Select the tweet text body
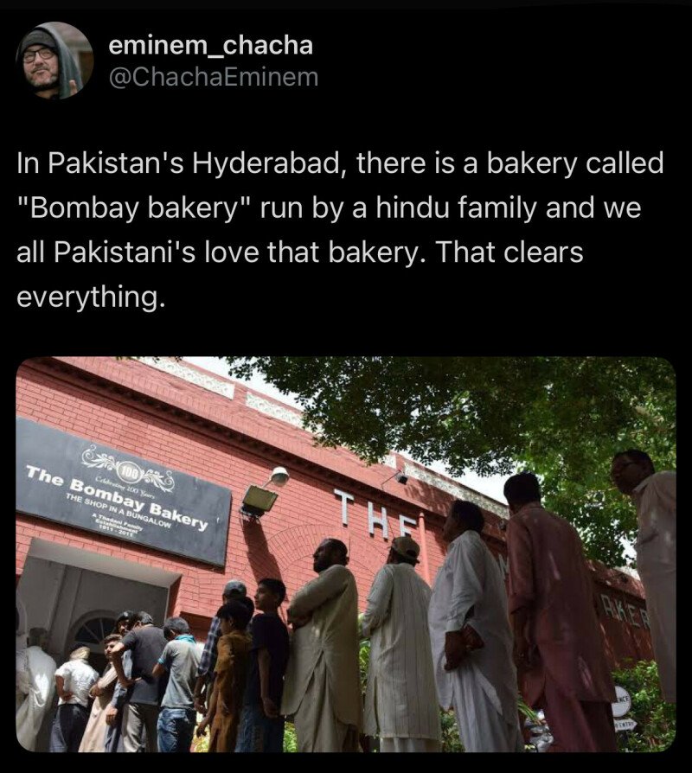 (340, 230)
